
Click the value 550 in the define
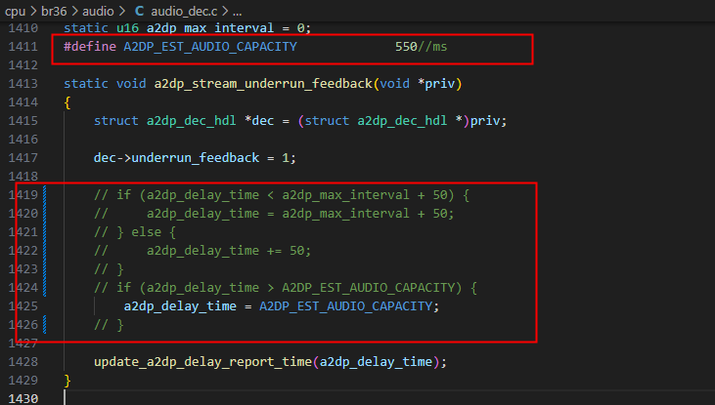coord(406,47)
